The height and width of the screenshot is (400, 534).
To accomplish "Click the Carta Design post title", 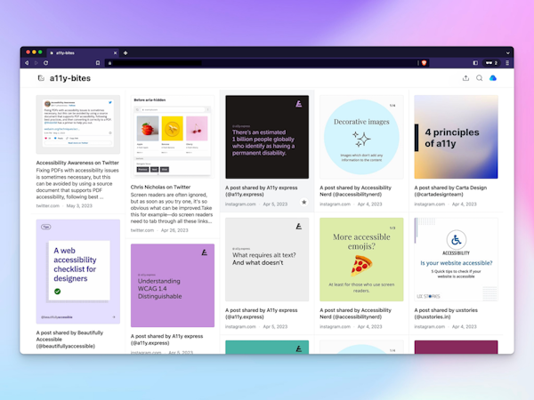I will coord(450,191).
